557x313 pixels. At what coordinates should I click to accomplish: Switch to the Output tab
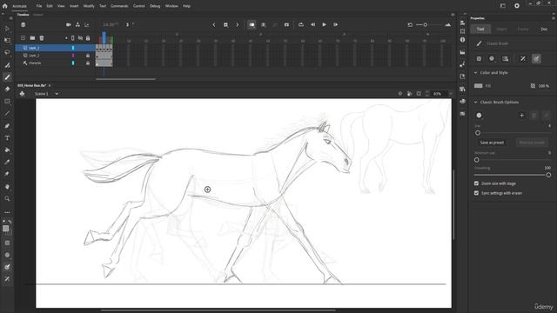pos(38,15)
